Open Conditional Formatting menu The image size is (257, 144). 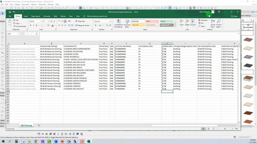[118, 24]
